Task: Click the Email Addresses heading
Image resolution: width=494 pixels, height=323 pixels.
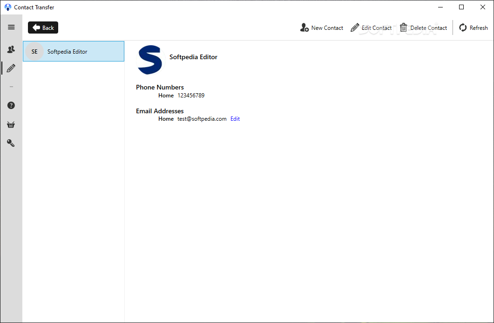Action: (x=160, y=111)
